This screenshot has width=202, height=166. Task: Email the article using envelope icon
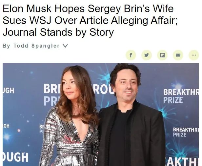pos(178,55)
